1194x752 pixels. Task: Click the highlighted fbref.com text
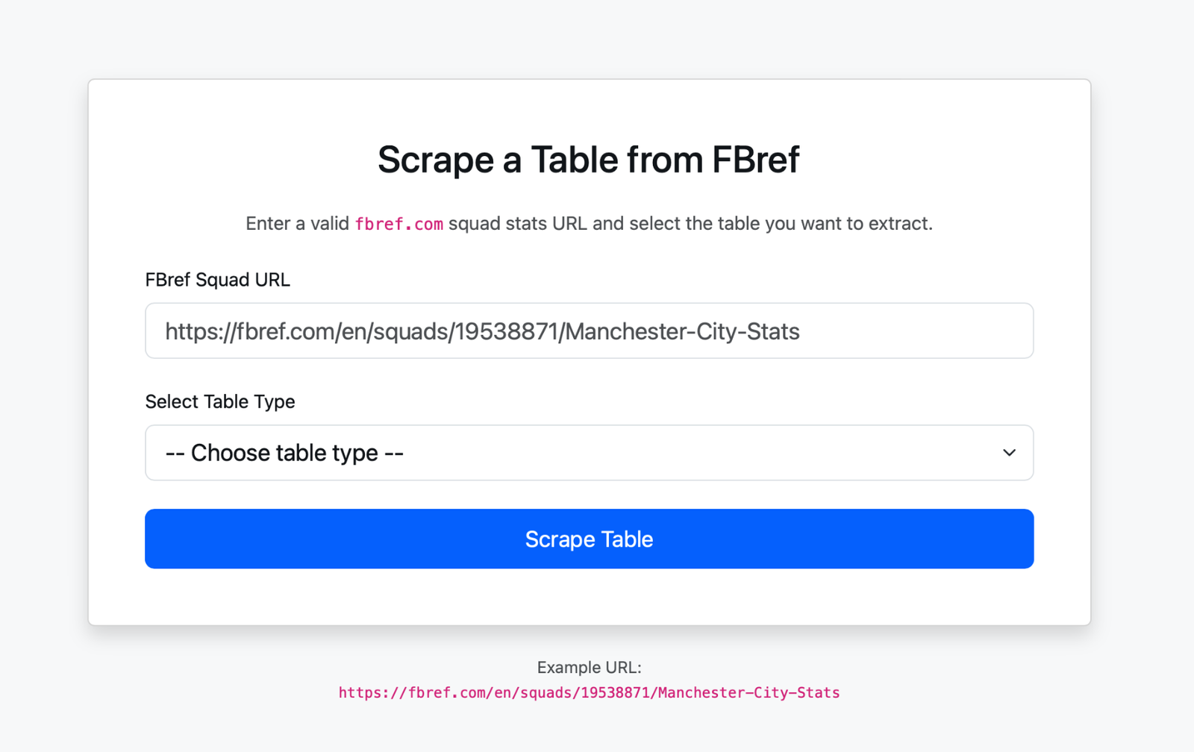[399, 223]
